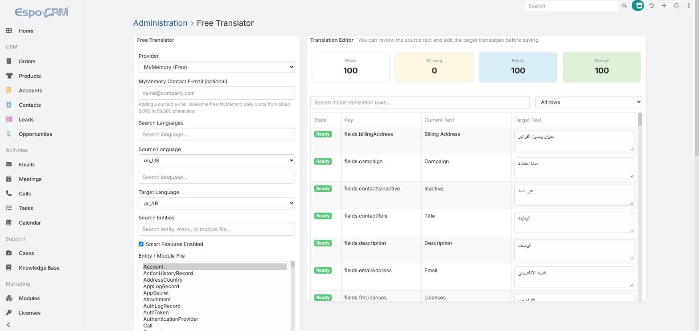
Task: Click the Missing count card
Action: (434, 67)
